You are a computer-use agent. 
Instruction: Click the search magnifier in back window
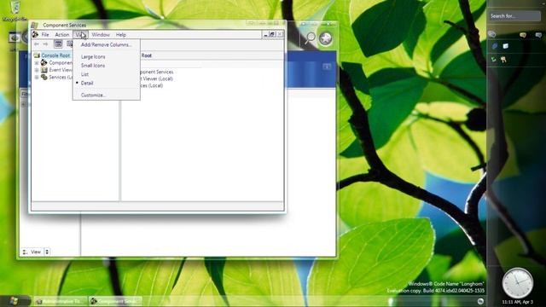click(310, 38)
